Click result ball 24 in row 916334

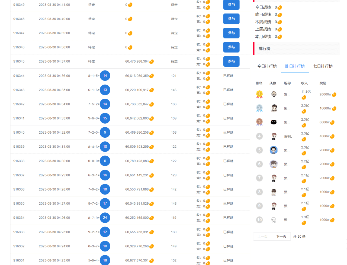(x=105, y=218)
